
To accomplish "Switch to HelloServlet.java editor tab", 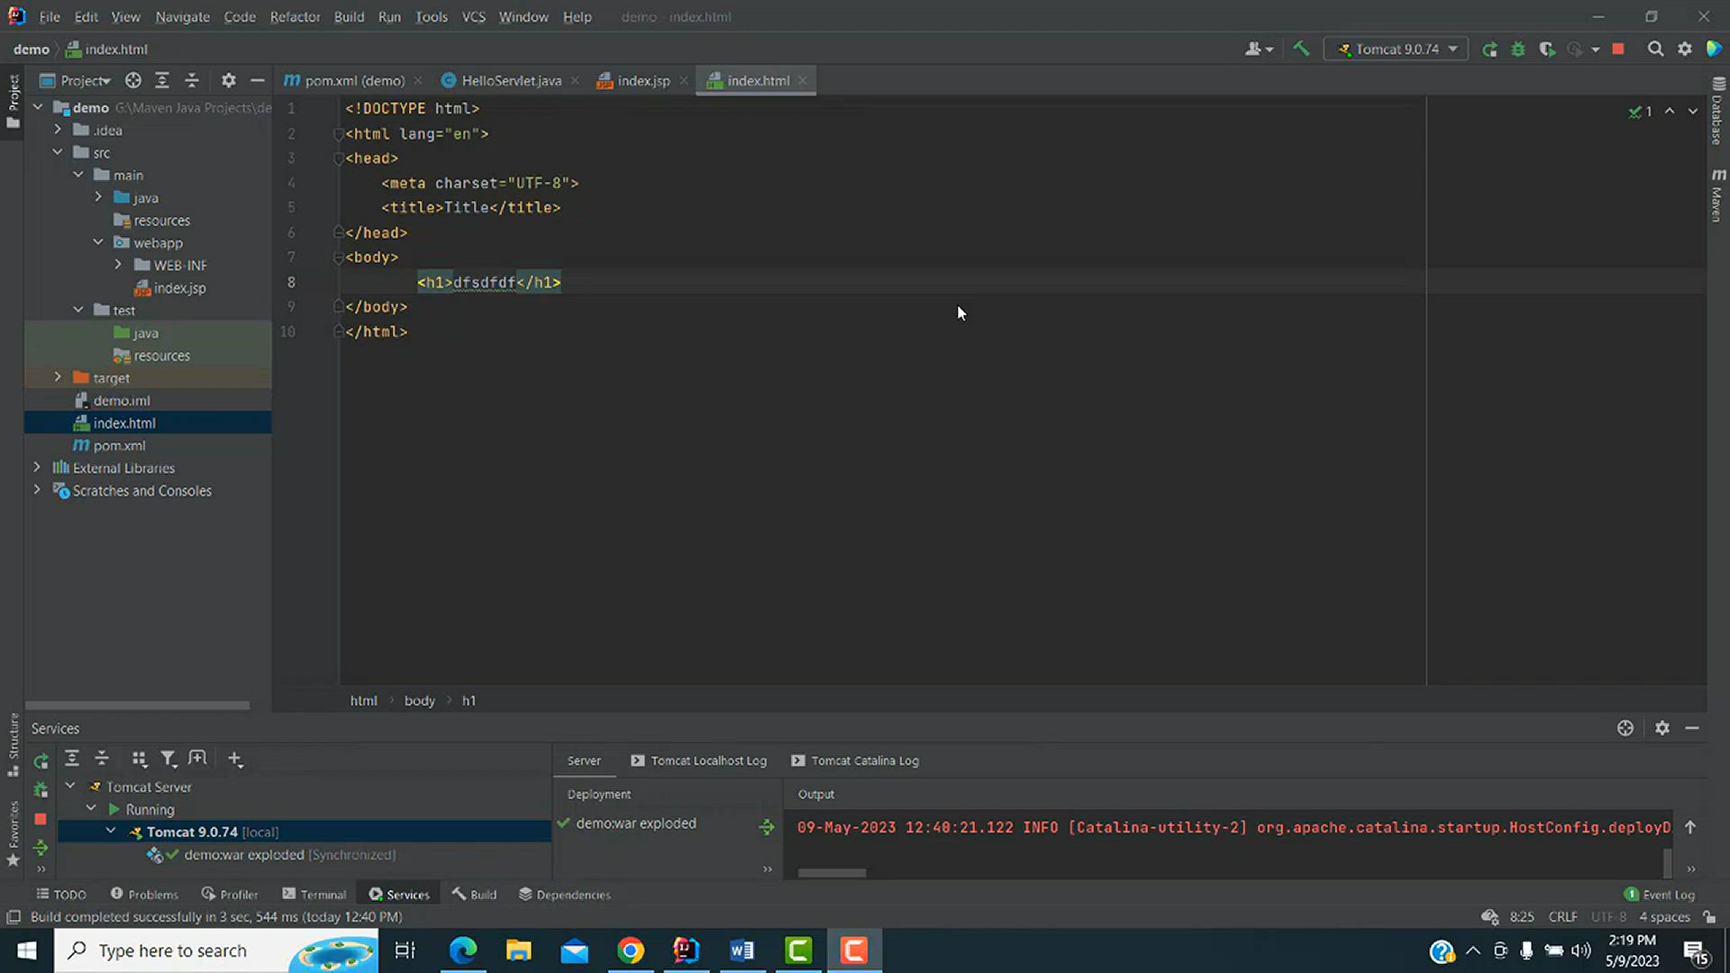I will tap(511, 81).
